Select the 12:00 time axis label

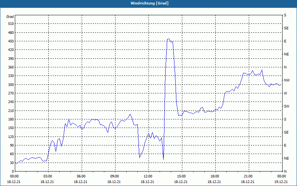tap(147, 176)
